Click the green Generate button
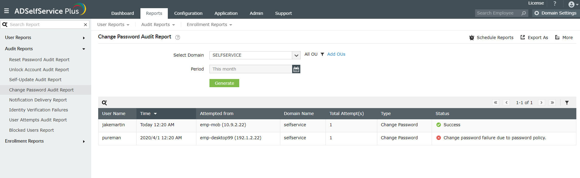Screen dimensions: 580x178 pos(224,83)
